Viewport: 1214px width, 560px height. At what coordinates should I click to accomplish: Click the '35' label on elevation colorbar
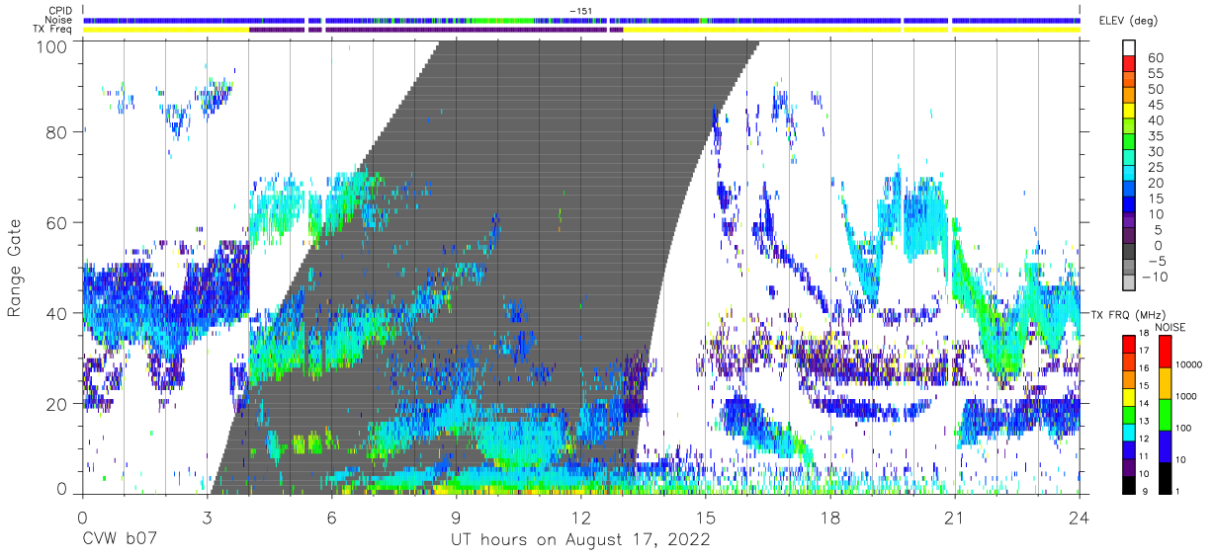click(1155, 136)
